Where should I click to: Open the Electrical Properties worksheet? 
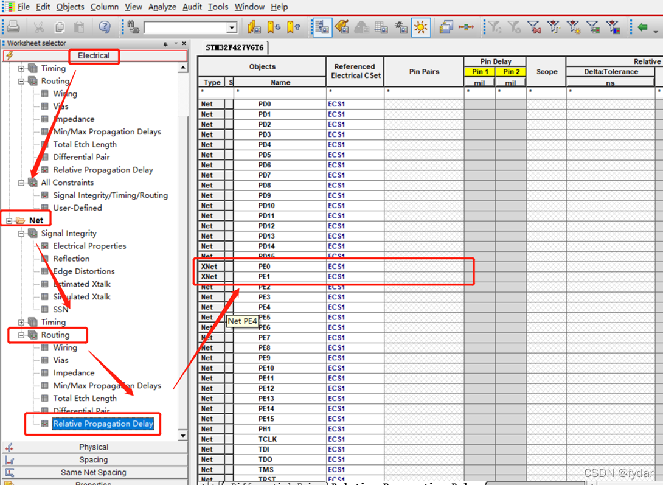click(x=89, y=246)
